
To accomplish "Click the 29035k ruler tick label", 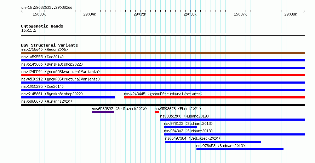I will click(140, 14).
